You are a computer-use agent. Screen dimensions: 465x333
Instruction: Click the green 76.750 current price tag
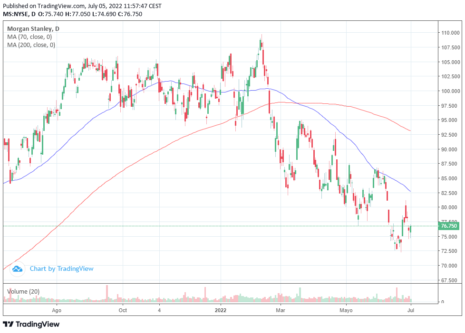point(449,226)
